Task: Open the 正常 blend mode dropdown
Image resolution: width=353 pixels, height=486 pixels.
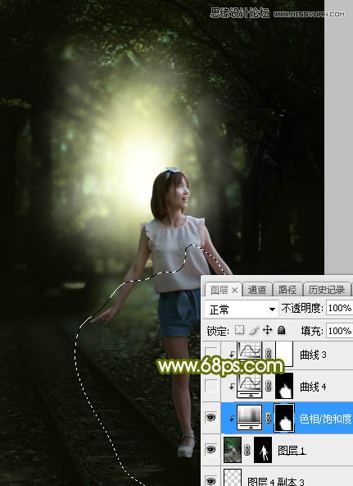Action: click(x=242, y=309)
